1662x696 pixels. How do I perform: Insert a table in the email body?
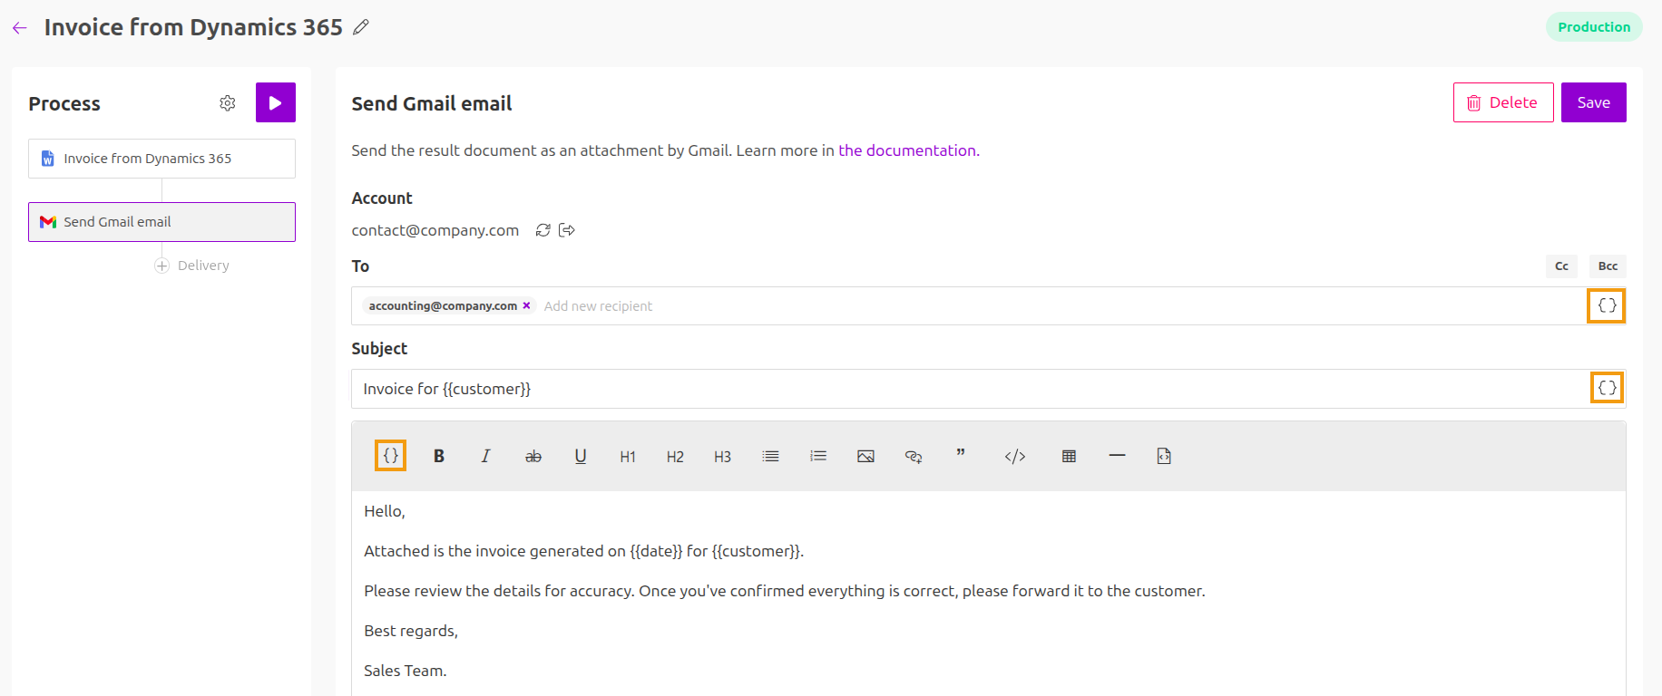tap(1069, 456)
